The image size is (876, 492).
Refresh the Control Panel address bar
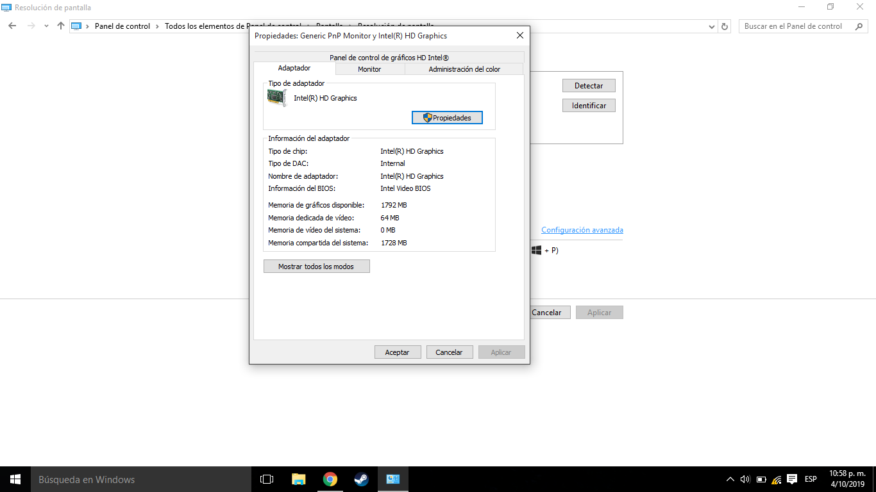point(725,26)
